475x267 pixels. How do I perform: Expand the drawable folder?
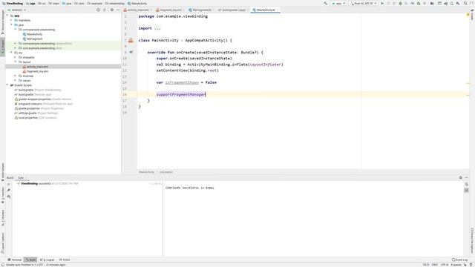[16, 57]
